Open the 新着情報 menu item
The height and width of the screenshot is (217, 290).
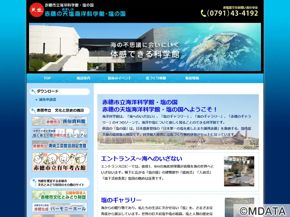pos(192,78)
